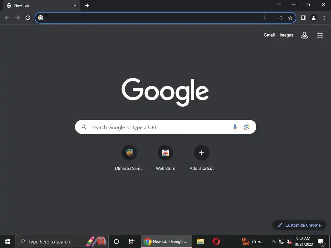Viewport: 331px width, 248px height.
Task: Click Customize Chrome button
Action: (299, 225)
